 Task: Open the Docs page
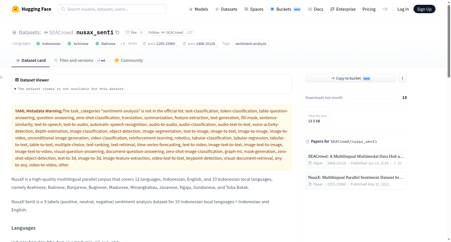coord(315,9)
